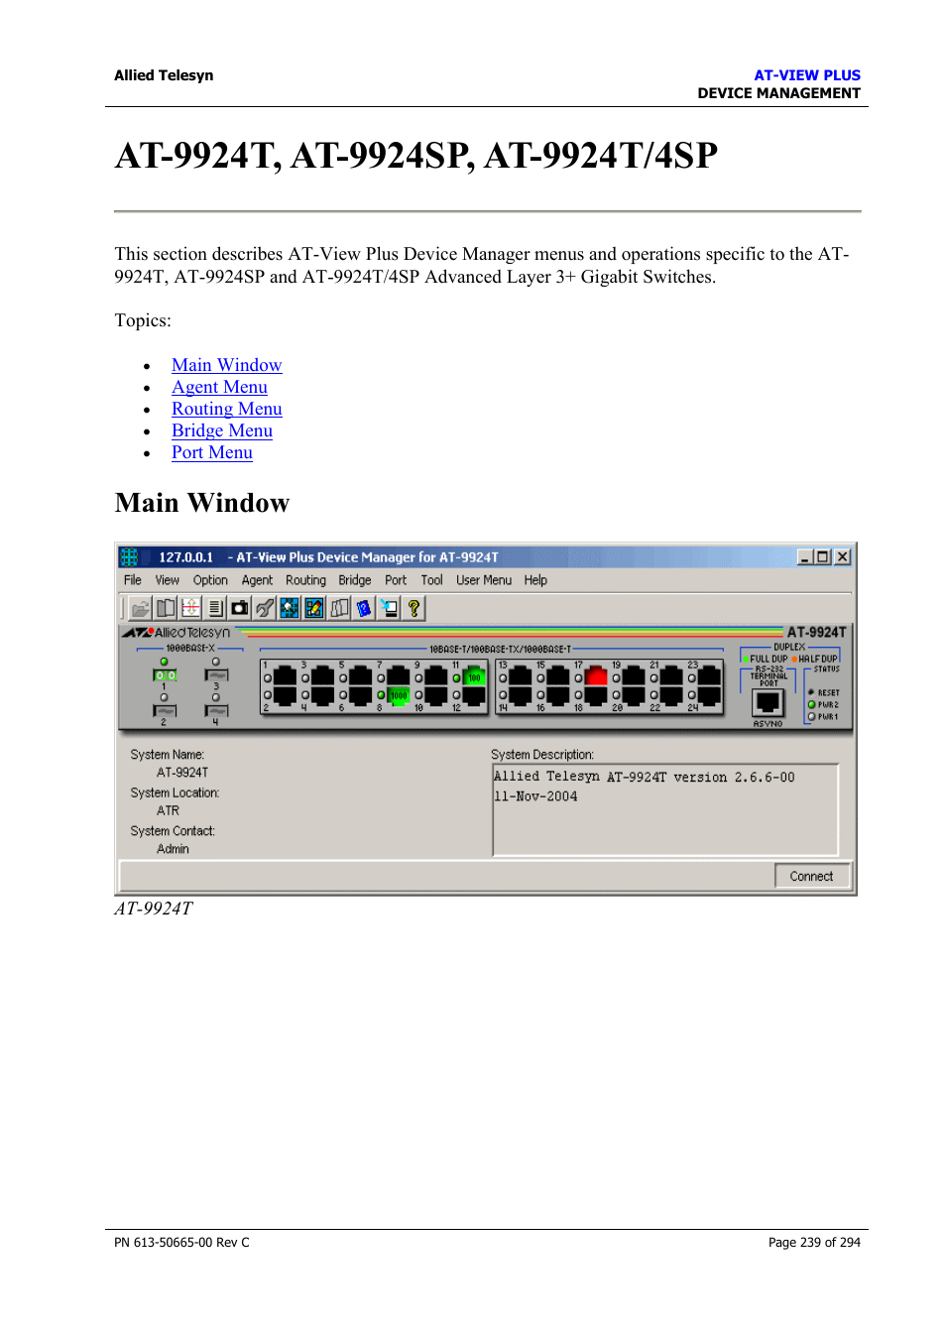
Task: Click the blue book toolbar icon
Action: tap(364, 608)
